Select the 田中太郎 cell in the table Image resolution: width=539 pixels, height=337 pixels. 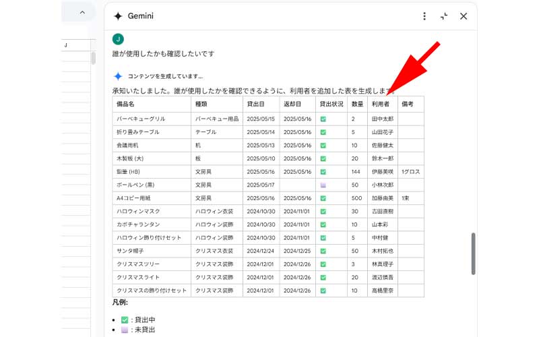(383, 119)
